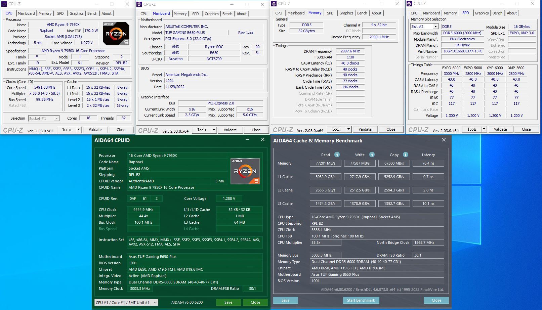Click the info icon next to Copy
The height and width of the screenshot is (310, 542).
(406, 154)
